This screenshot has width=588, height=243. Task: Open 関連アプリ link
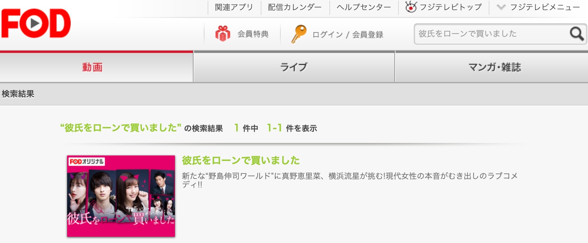pyautogui.click(x=234, y=7)
